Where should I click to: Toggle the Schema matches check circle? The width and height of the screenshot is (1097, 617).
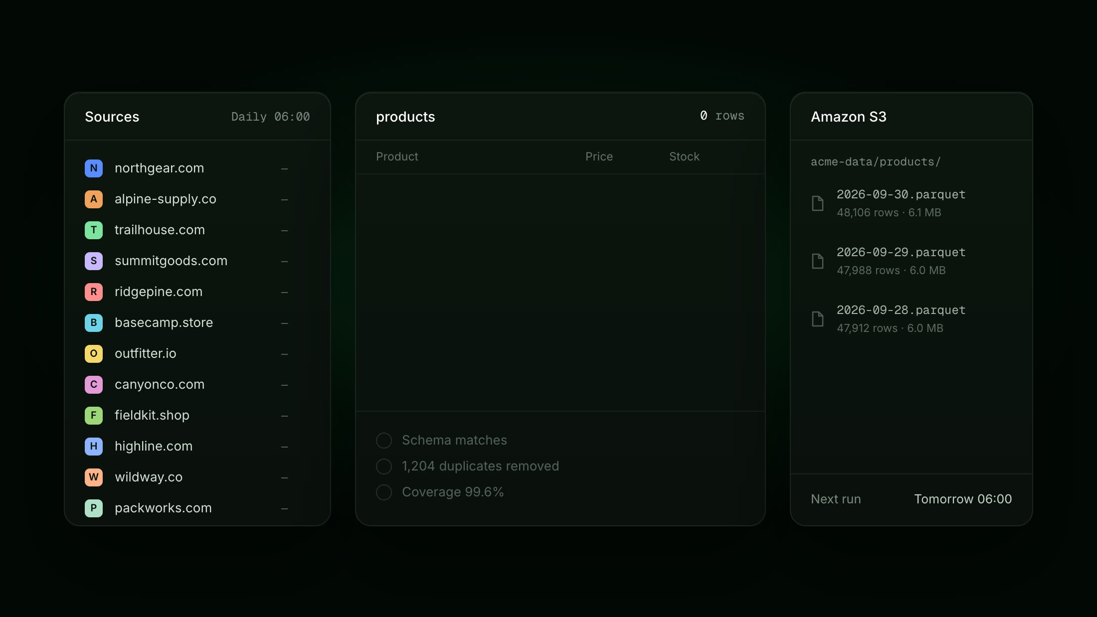click(x=384, y=441)
